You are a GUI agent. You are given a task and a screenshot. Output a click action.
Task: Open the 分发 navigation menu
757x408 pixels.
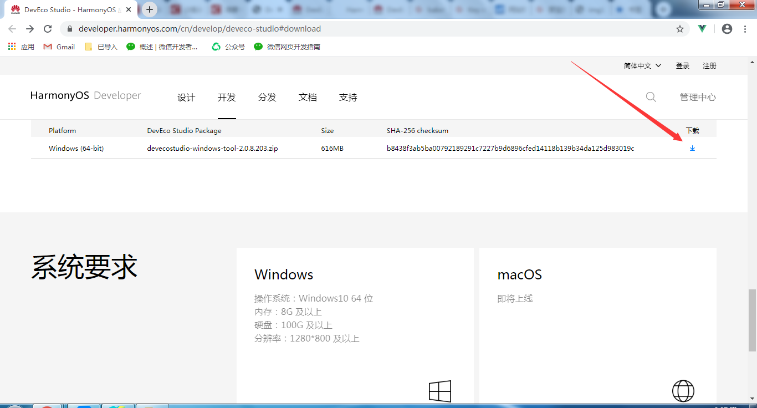click(x=267, y=97)
